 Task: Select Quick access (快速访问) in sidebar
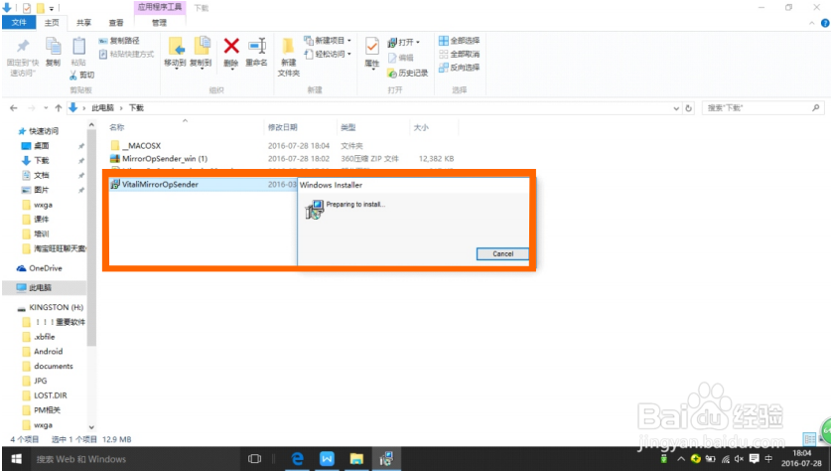pos(44,131)
